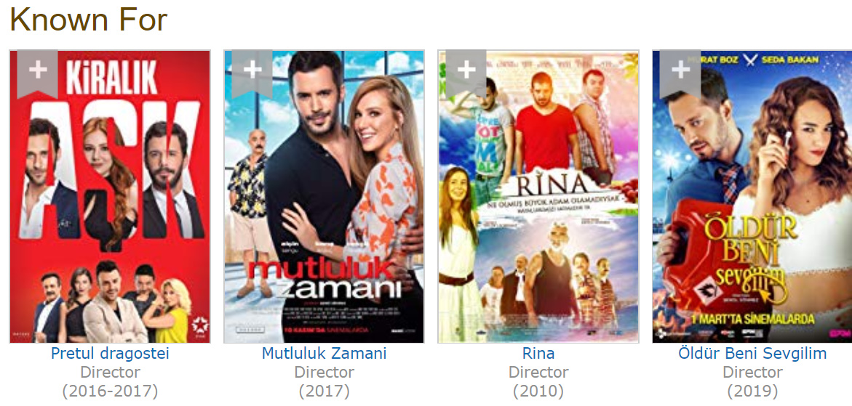This screenshot has width=852, height=406.
Task: Follow the Öldür Beni Sevgilim link
Action: [x=752, y=354]
